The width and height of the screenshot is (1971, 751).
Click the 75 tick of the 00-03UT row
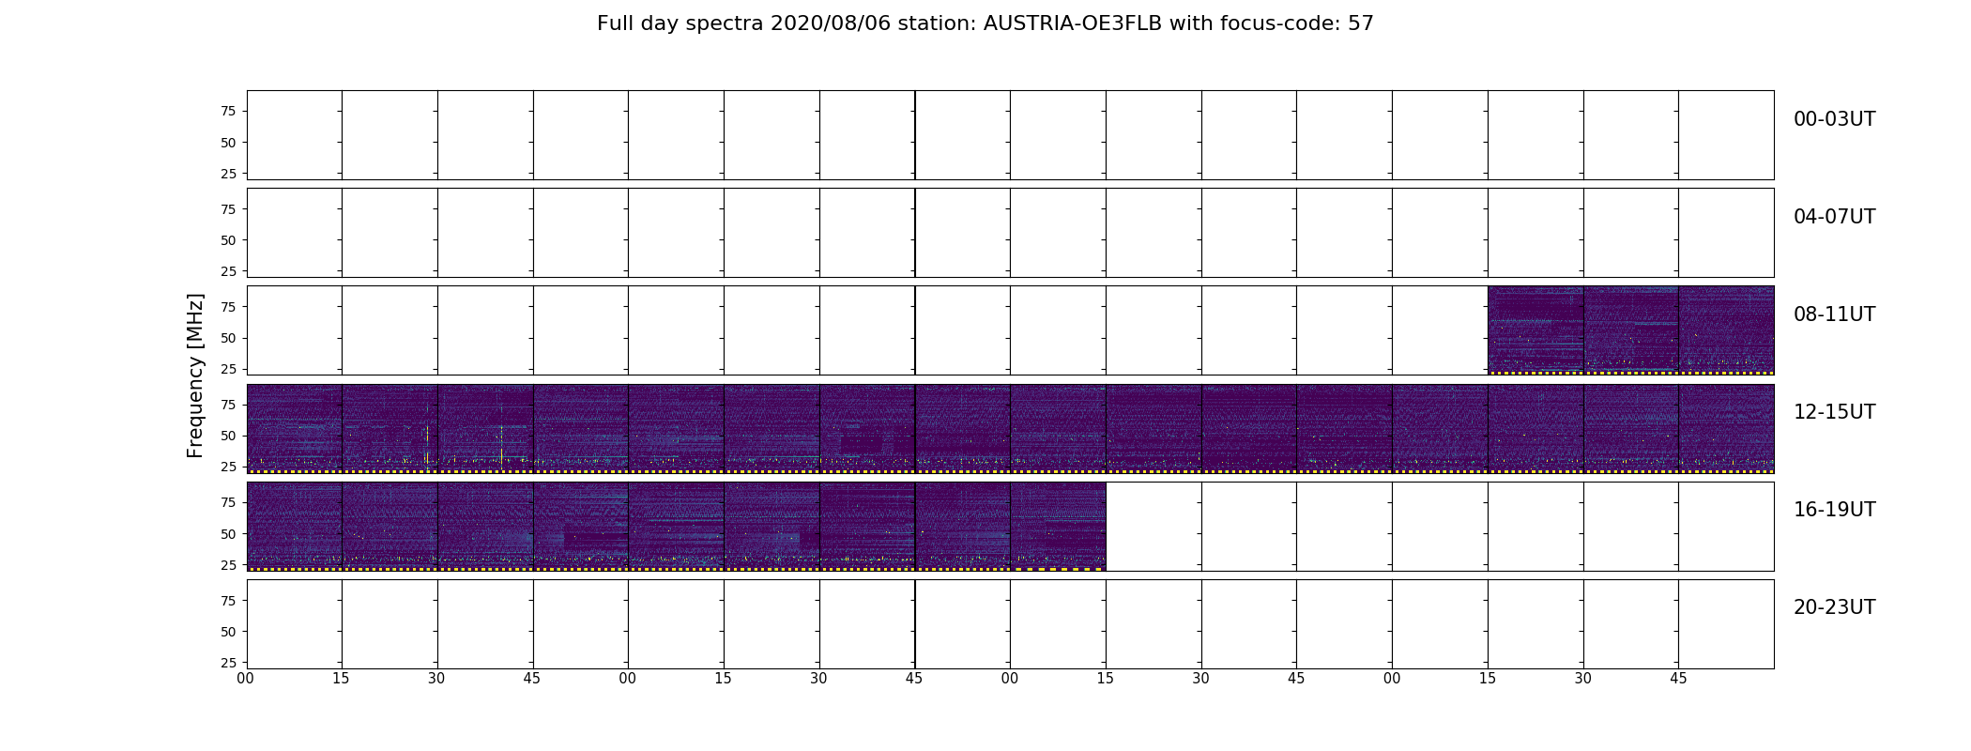[x=228, y=111]
